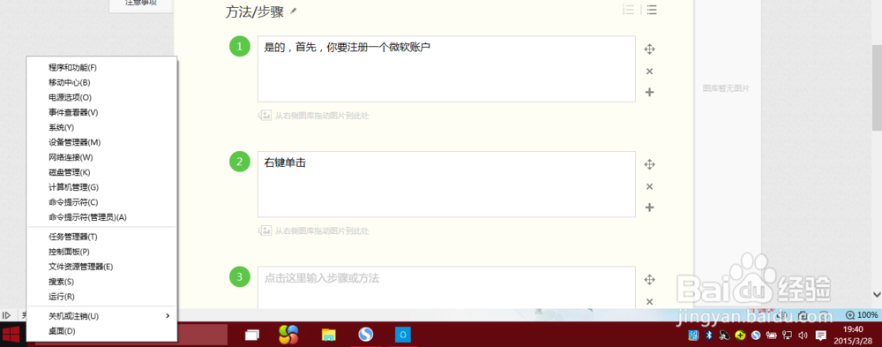Click step 2 text box with 右键单击
The height and width of the screenshot is (347, 882).
tap(446, 185)
